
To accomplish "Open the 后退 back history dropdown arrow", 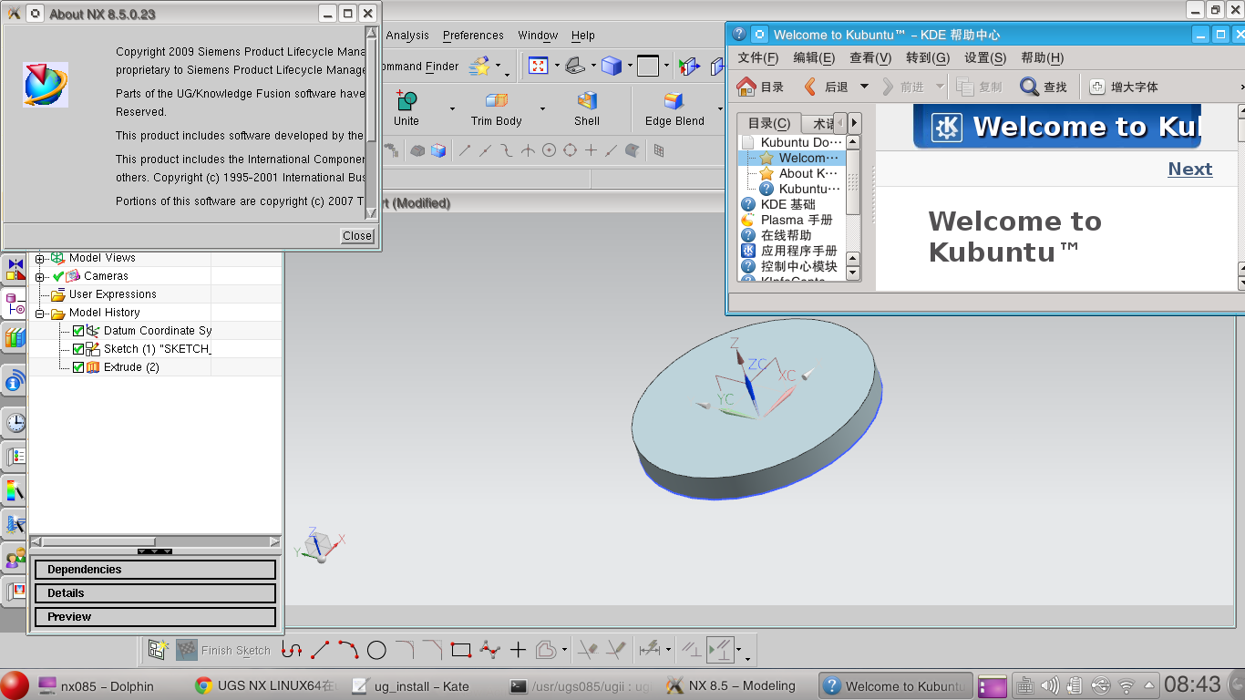I will point(864,87).
